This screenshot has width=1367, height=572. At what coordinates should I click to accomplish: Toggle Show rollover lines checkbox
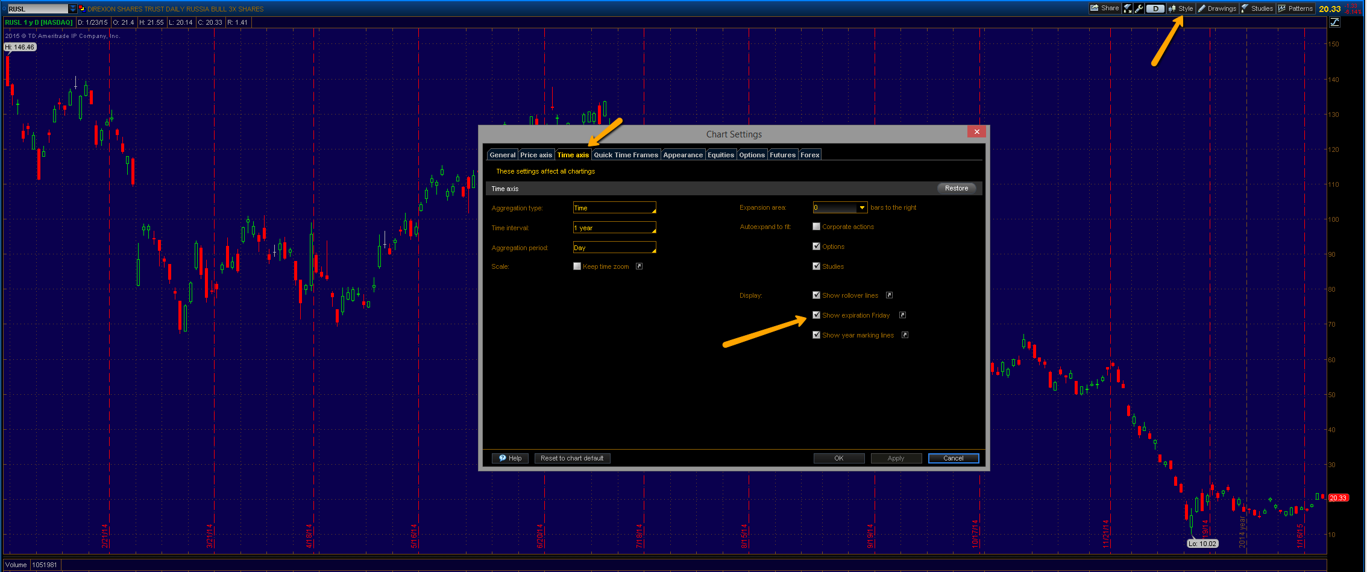click(x=816, y=295)
